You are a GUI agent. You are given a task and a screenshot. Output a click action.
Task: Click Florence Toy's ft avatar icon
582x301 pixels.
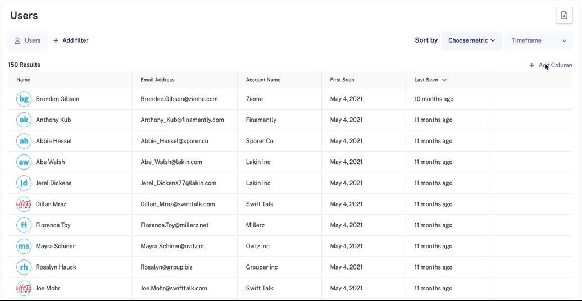pos(24,225)
